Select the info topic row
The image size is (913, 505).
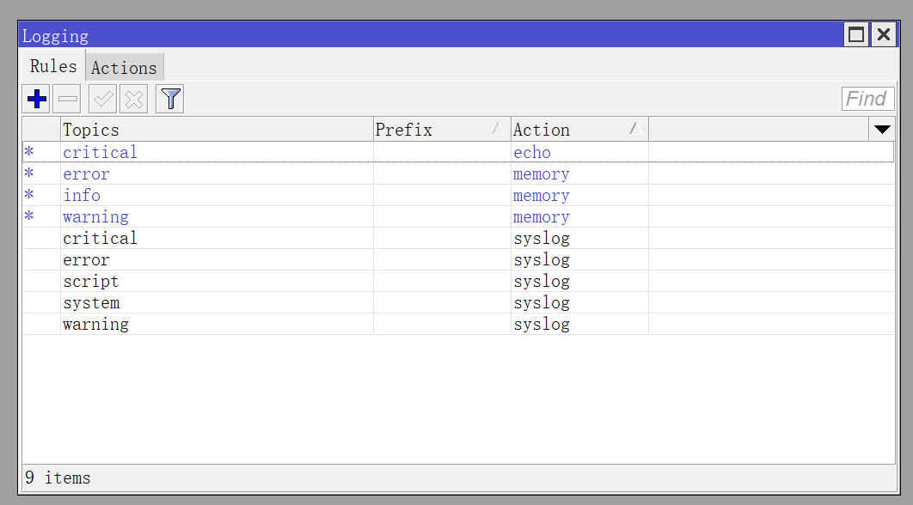pyautogui.click(x=458, y=196)
